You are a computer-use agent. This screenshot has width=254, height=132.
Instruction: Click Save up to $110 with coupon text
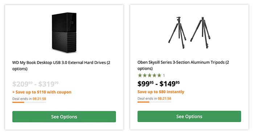coord(42,92)
